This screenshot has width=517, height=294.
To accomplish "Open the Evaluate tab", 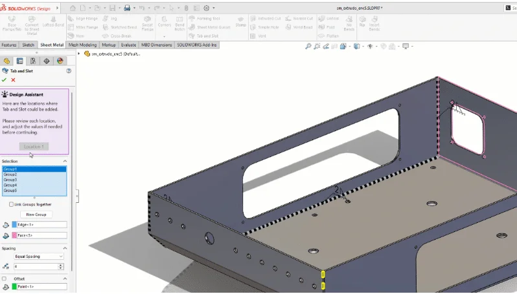I will pyautogui.click(x=128, y=45).
